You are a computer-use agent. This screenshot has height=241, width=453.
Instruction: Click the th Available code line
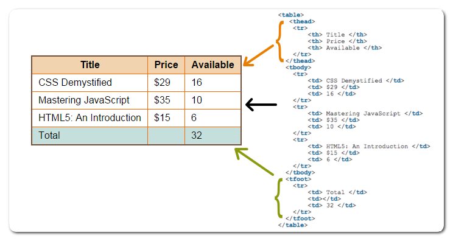(345, 47)
